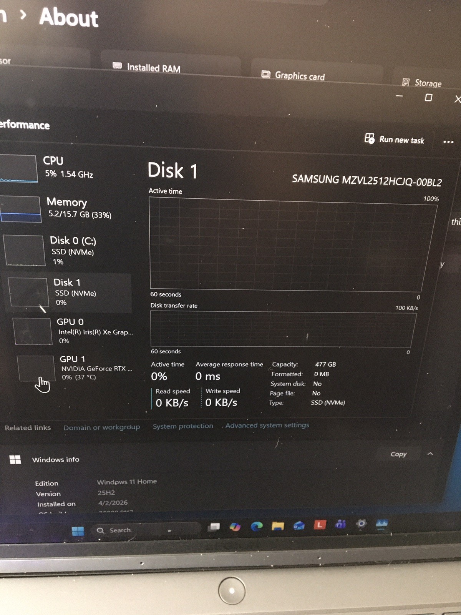Screen dimensions: 461x615
Task: Collapse the Windows info section chevron
Action: click(x=430, y=454)
